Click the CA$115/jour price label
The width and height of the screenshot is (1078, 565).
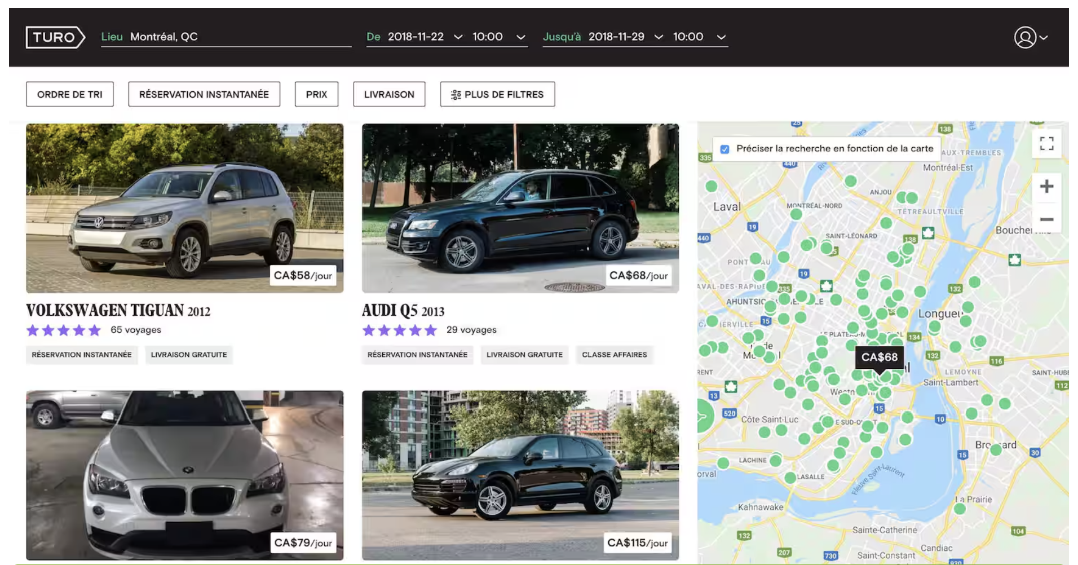(x=637, y=543)
